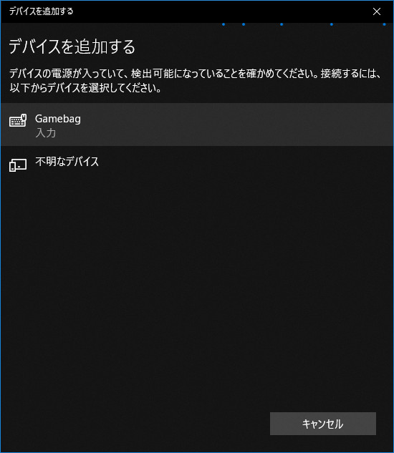Select the Gamebag device name
This screenshot has width=394, height=453.
coord(58,119)
